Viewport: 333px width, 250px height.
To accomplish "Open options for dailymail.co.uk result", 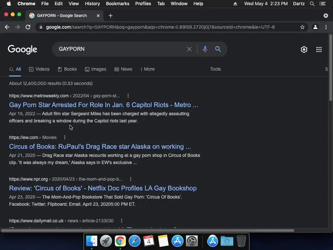I will click(x=122, y=221).
